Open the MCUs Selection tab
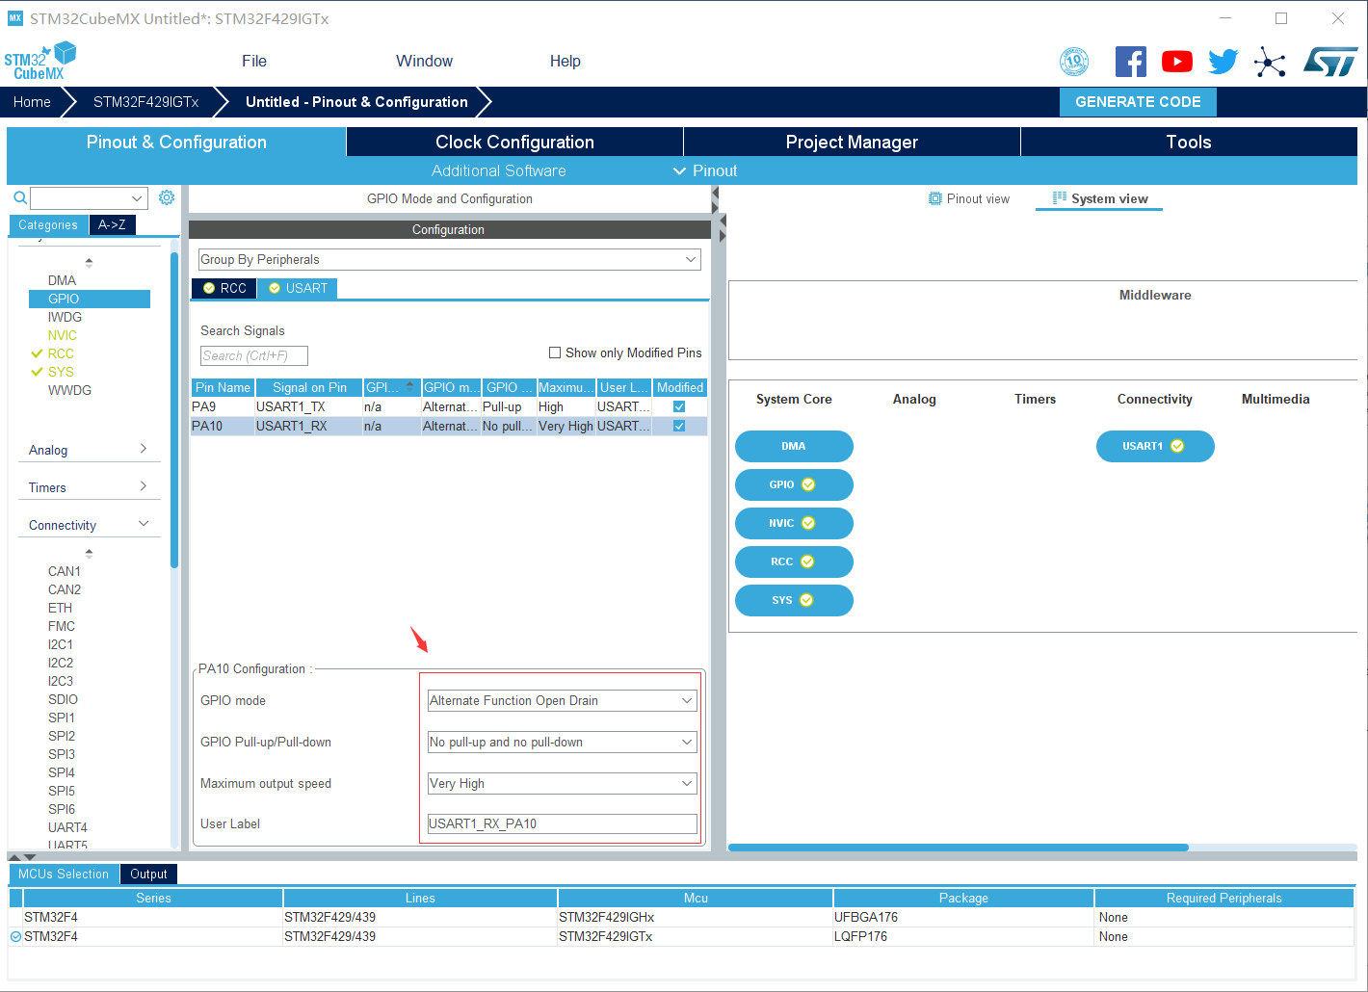This screenshot has height=992, width=1368. pos(64,874)
